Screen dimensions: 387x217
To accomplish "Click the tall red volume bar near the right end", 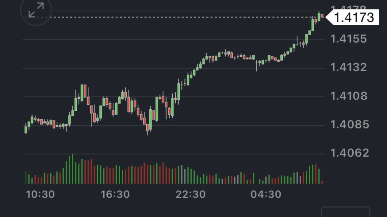I will [x=316, y=174].
